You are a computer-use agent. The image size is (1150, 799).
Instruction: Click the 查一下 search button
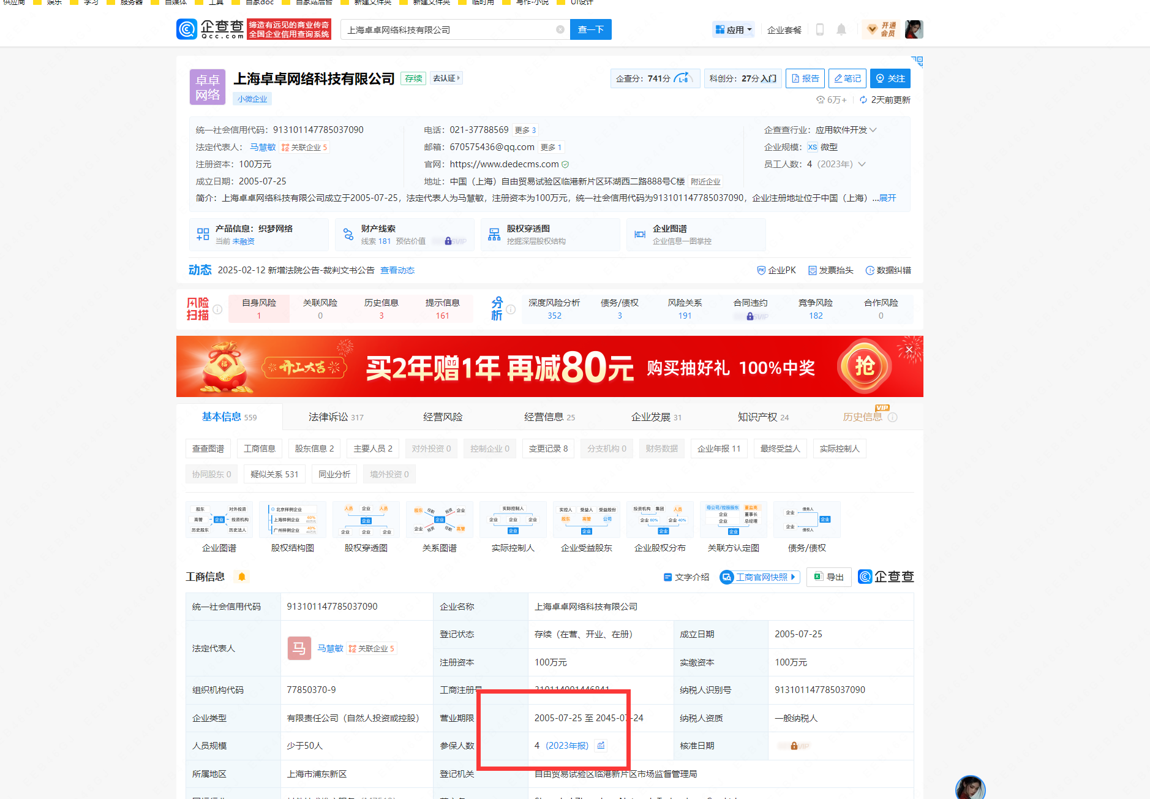(591, 29)
